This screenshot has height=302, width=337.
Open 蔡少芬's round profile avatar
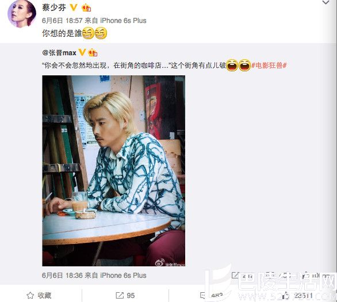click(x=22, y=14)
